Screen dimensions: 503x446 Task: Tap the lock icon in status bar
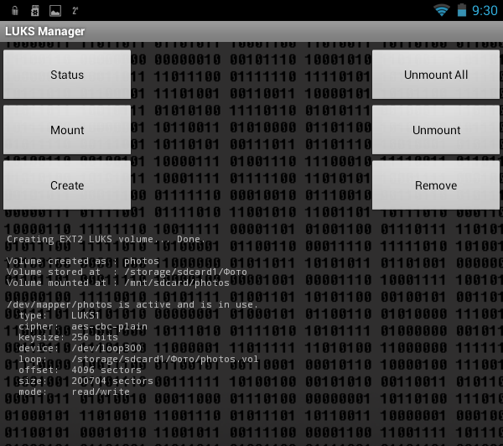[x=15, y=11]
